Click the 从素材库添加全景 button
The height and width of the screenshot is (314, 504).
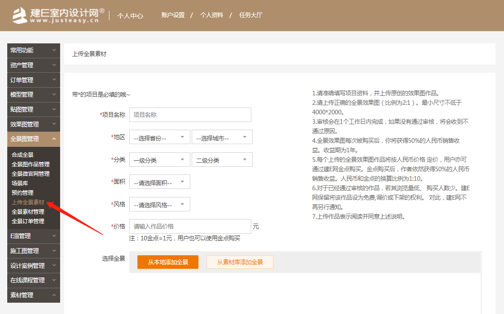tap(240, 262)
